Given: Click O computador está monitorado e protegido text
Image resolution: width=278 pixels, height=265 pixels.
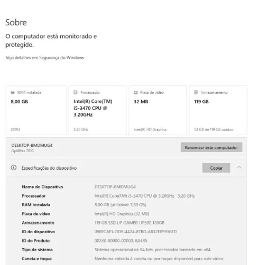Looking at the screenshot, I should [51, 40].
